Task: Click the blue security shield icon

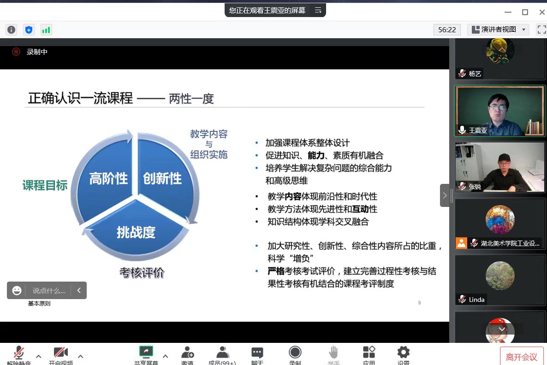Action: pos(29,30)
